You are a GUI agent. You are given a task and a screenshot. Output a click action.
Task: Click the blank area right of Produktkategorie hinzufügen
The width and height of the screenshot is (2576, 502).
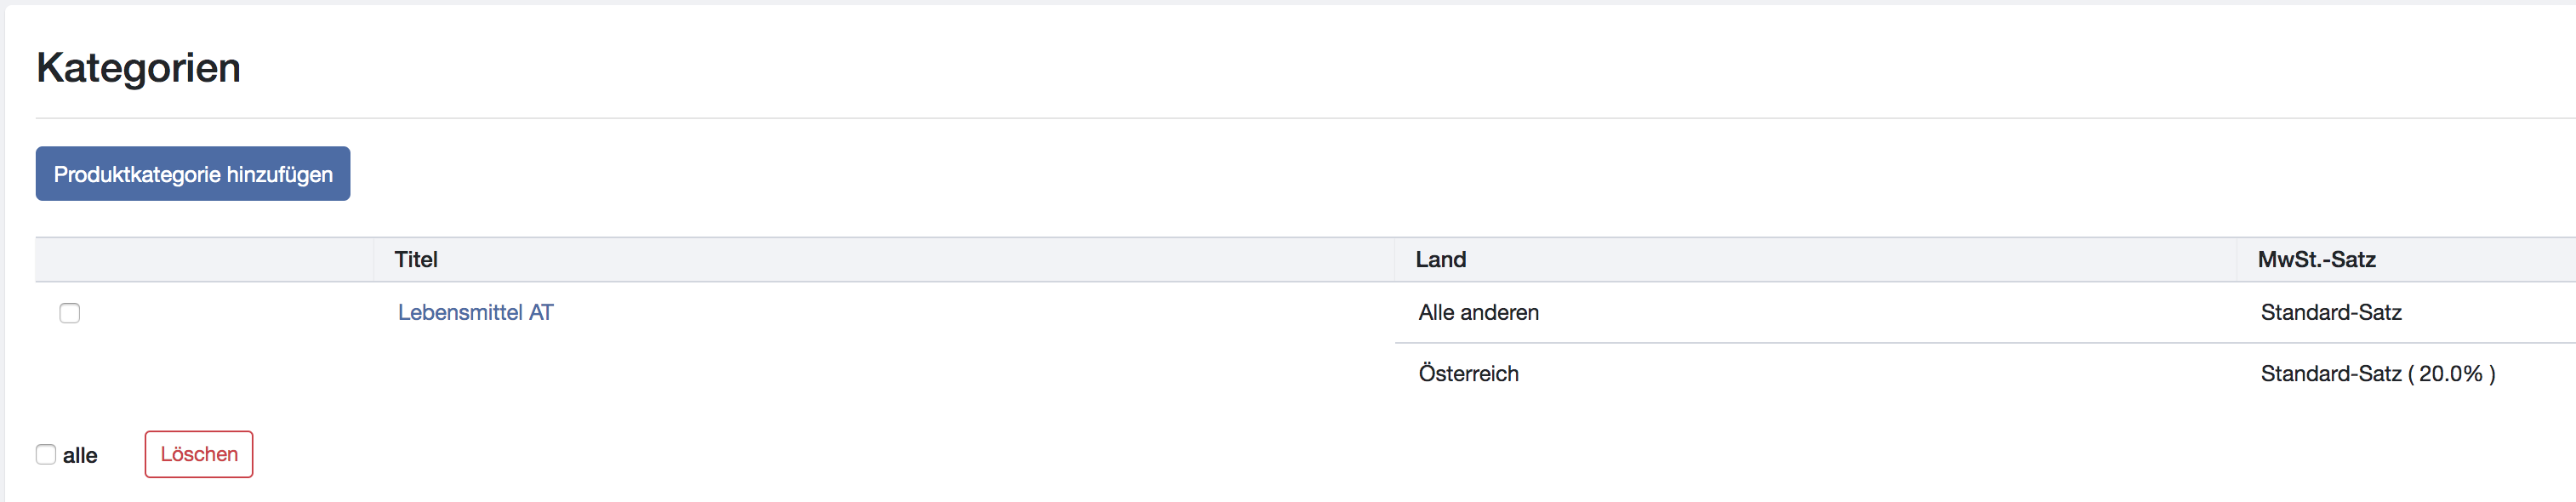[1200, 174]
